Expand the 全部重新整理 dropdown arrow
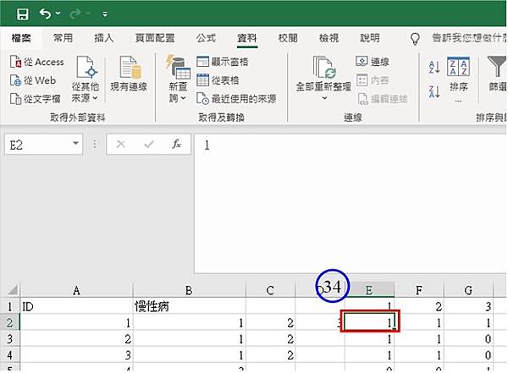The height and width of the screenshot is (373, 508). coord(324,98)
